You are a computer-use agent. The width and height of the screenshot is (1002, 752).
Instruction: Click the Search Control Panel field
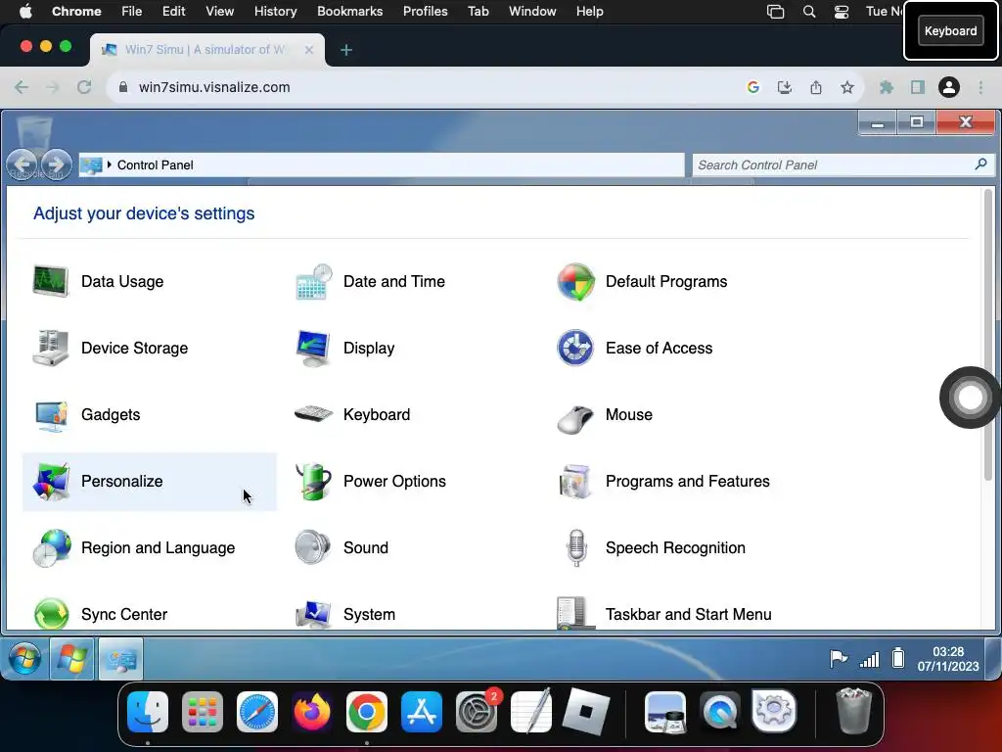pos(843,164)
